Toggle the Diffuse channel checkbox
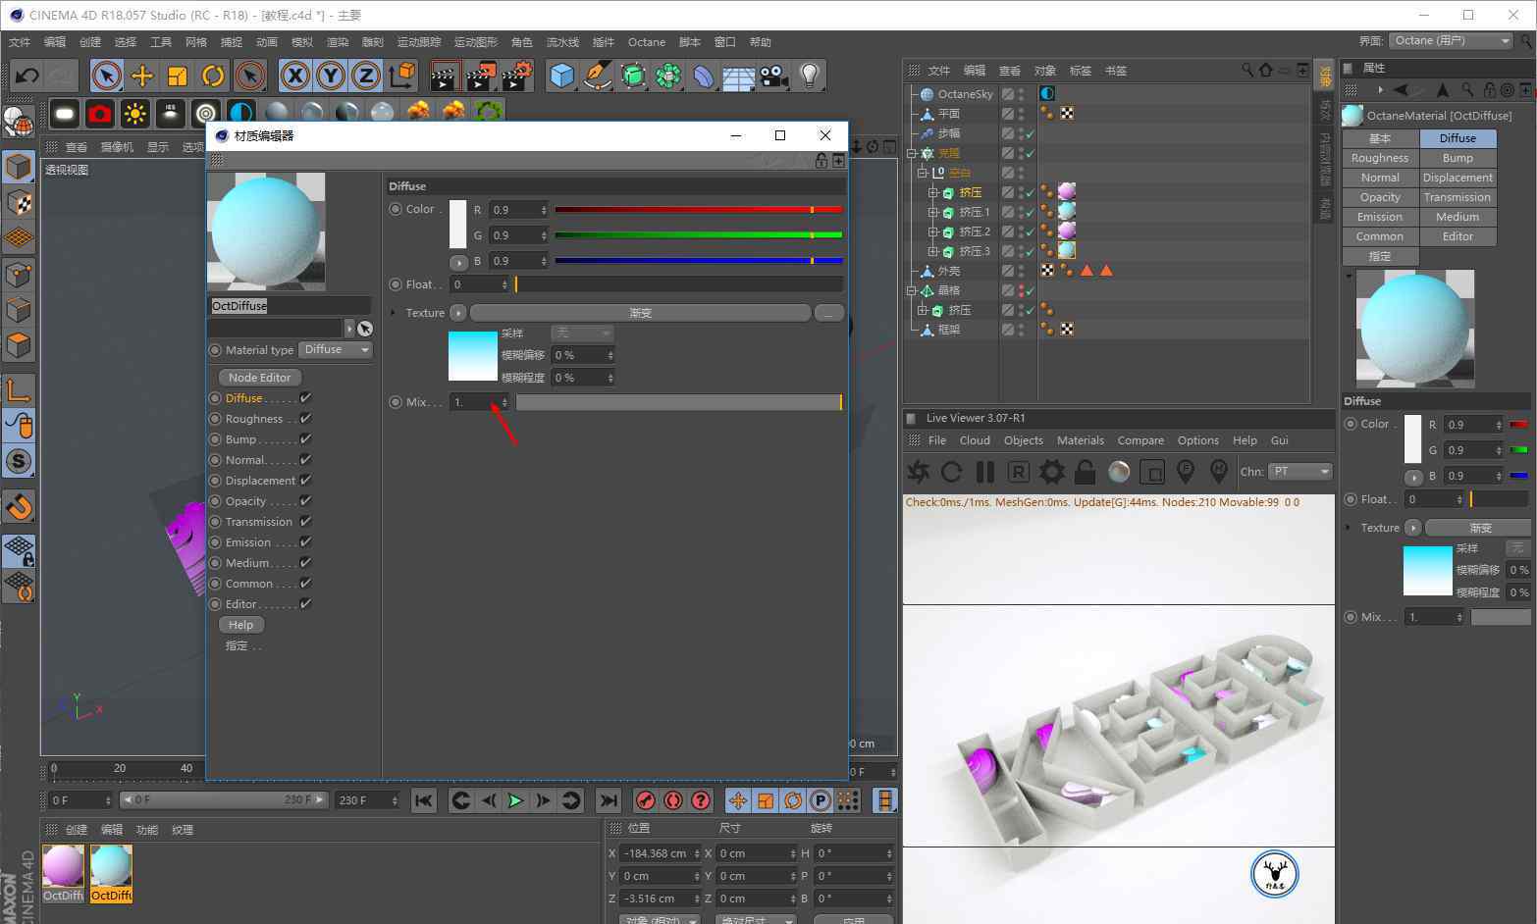The height and width of the screenshot is (924, 1537). tap(305, 398)
